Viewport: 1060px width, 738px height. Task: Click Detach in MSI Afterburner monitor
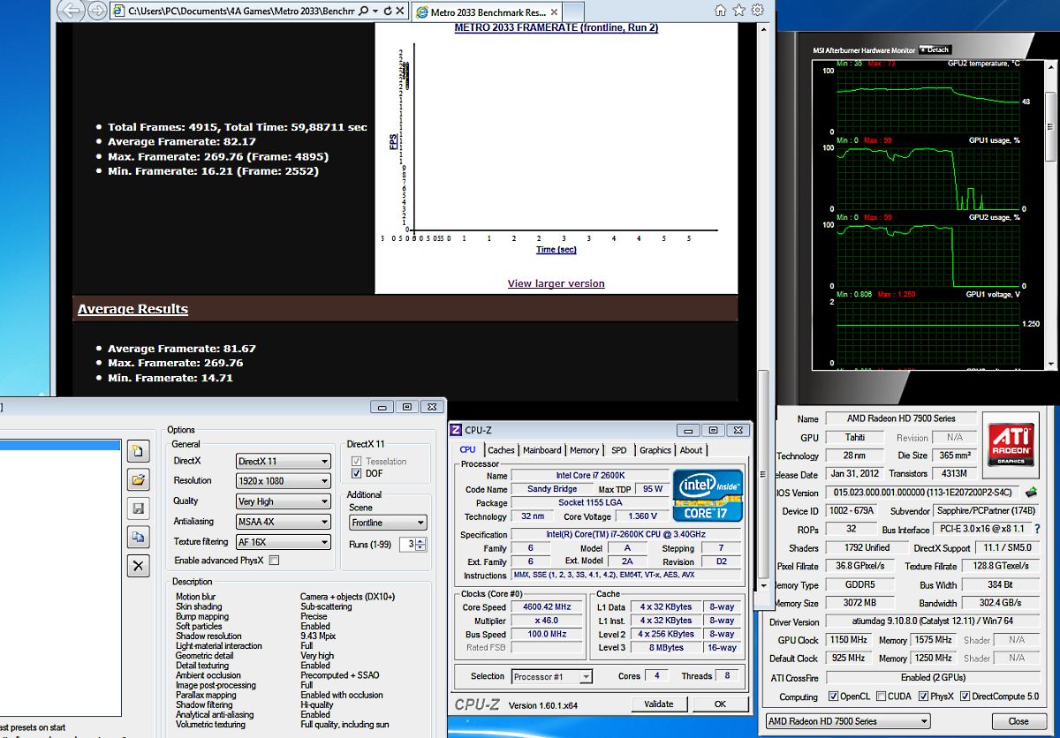click(x=935, y=50)
